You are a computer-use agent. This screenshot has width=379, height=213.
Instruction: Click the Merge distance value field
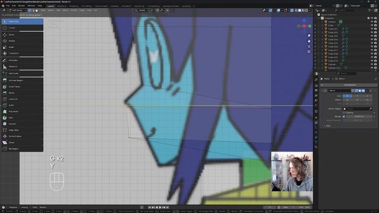[x=359, y=117]
